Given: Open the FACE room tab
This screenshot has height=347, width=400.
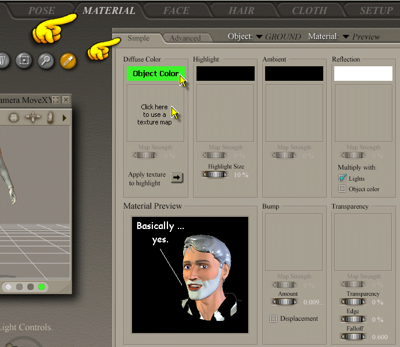Looking at the screenshot, I should 176,10.
